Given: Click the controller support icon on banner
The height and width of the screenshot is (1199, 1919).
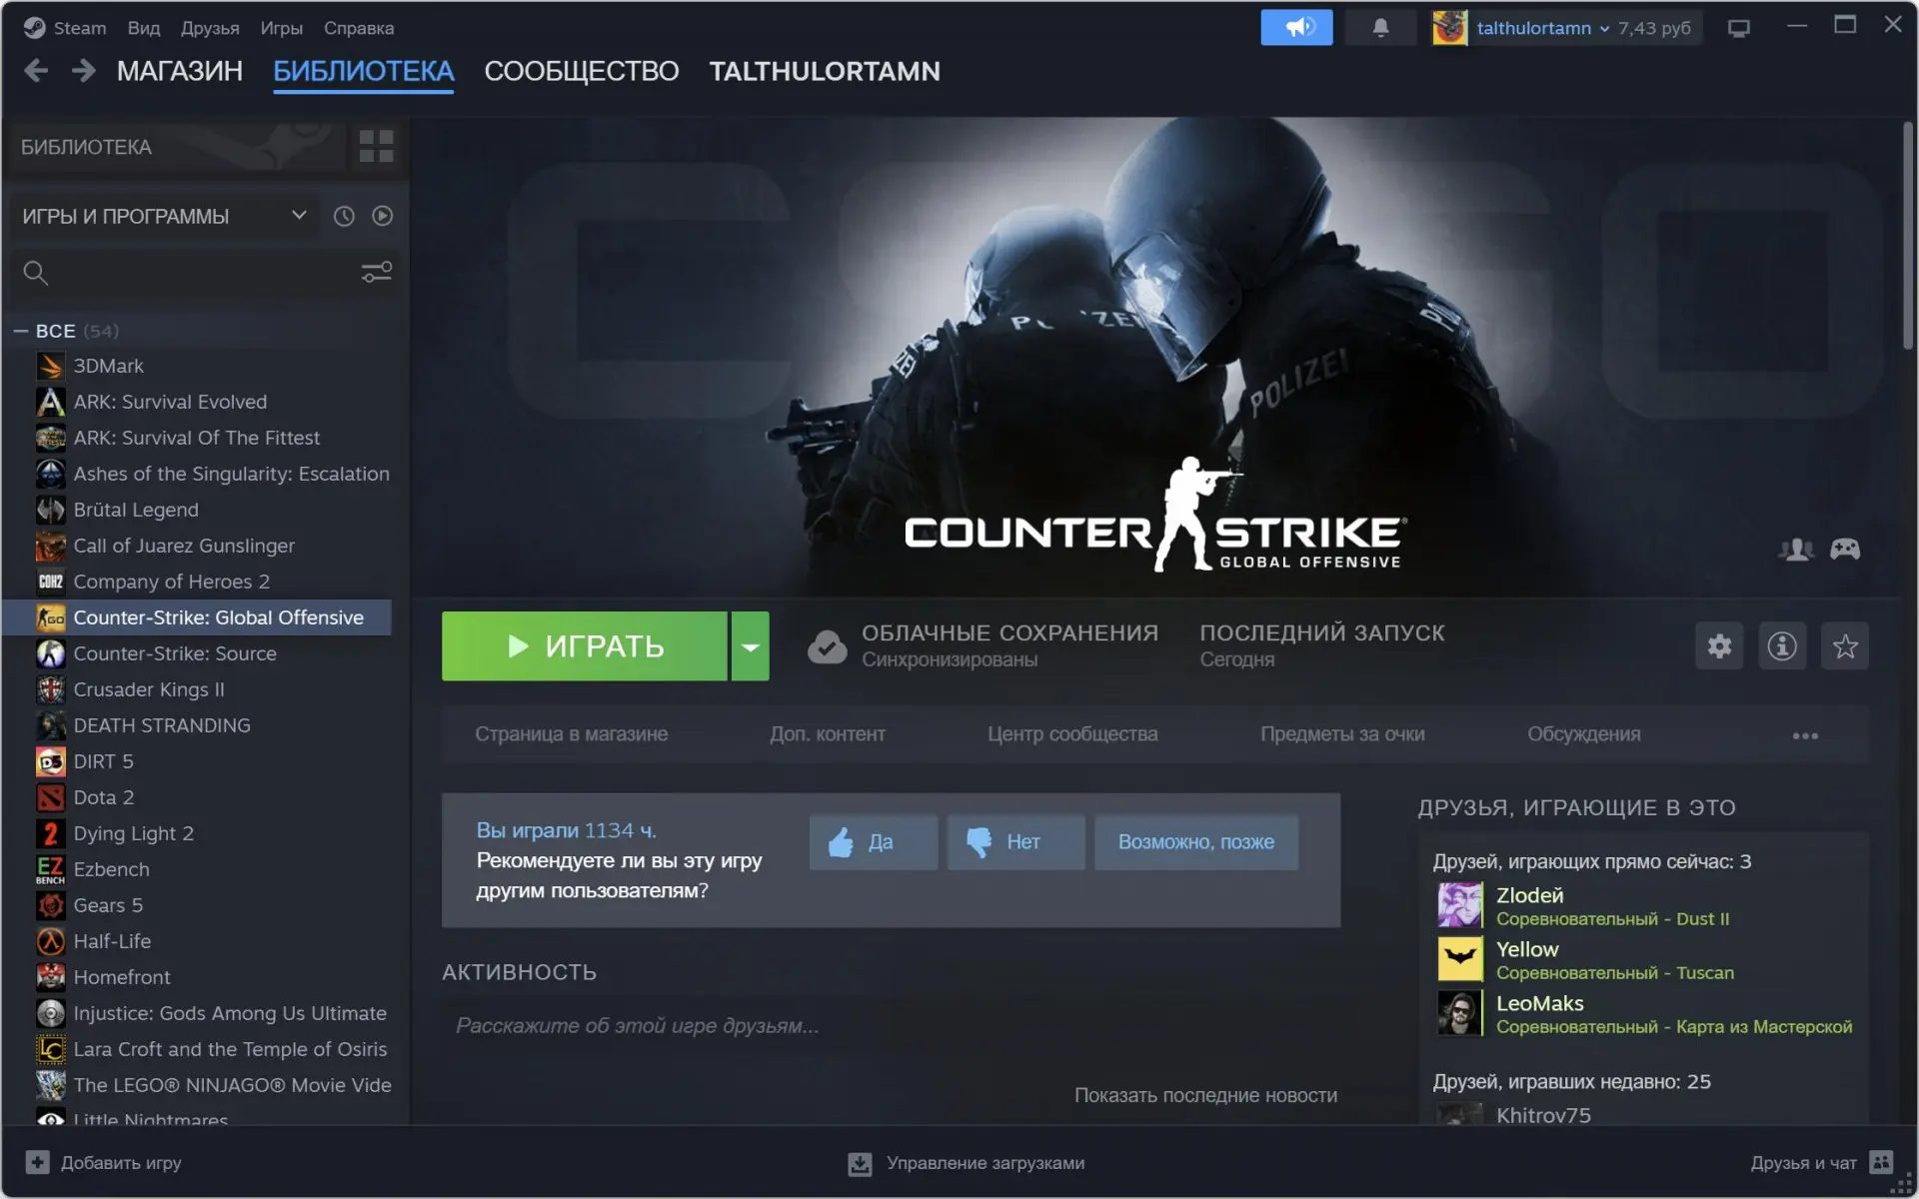Looking at the screenshot, I should (1845, 549).
